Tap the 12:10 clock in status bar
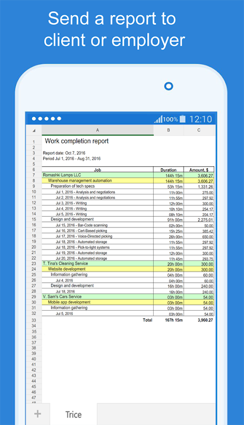244x425 pixels. tap(200, 119)
